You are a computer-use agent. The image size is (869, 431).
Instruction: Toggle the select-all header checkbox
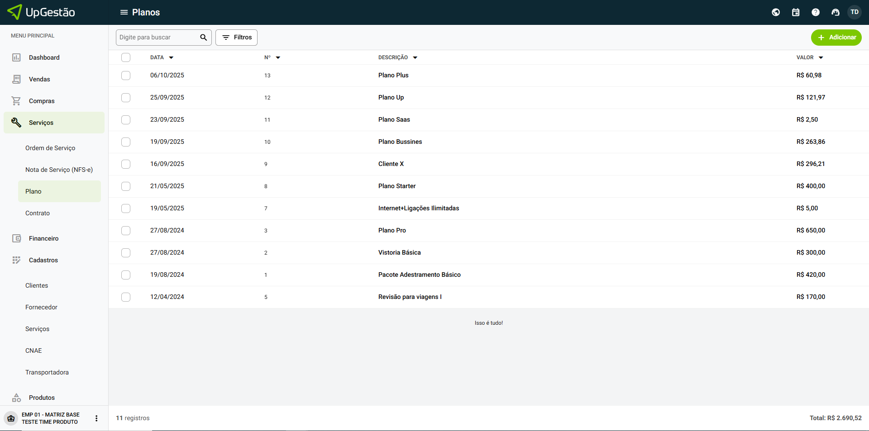[x=126, y=57]
